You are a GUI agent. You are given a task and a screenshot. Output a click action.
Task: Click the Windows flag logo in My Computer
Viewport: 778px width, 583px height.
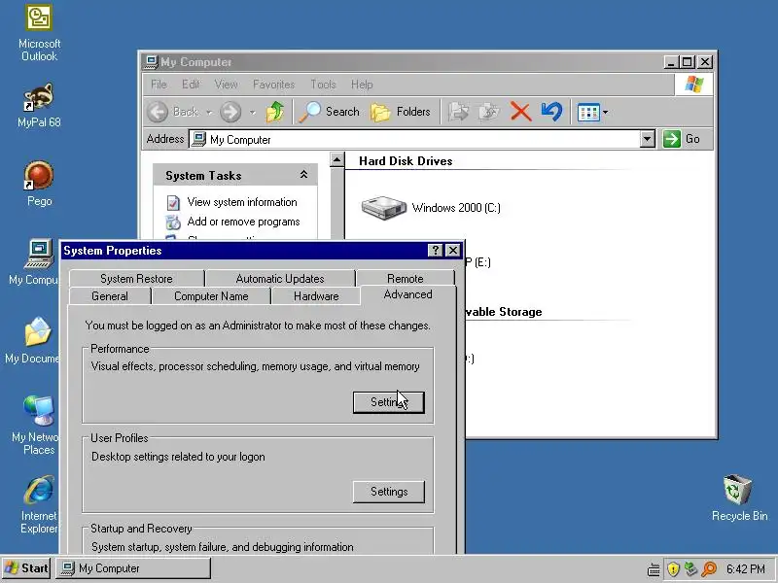[x=693, y=85]
